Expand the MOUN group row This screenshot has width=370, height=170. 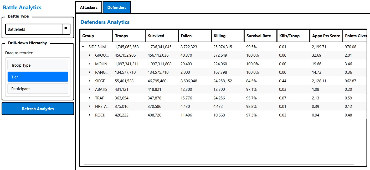[89, 64]
